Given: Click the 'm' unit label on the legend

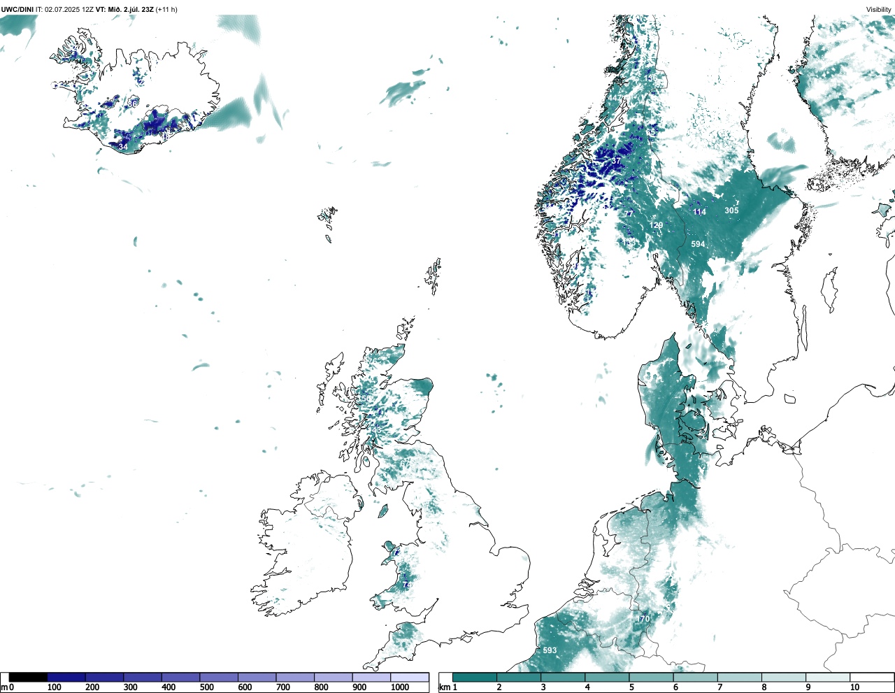Looking at the screenshot, I should 4,687.
